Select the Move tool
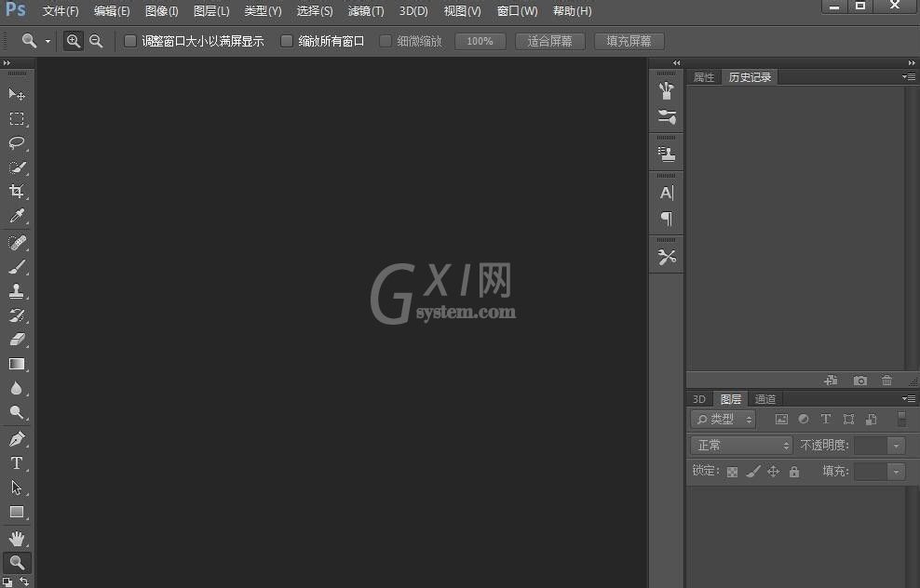 17,94
